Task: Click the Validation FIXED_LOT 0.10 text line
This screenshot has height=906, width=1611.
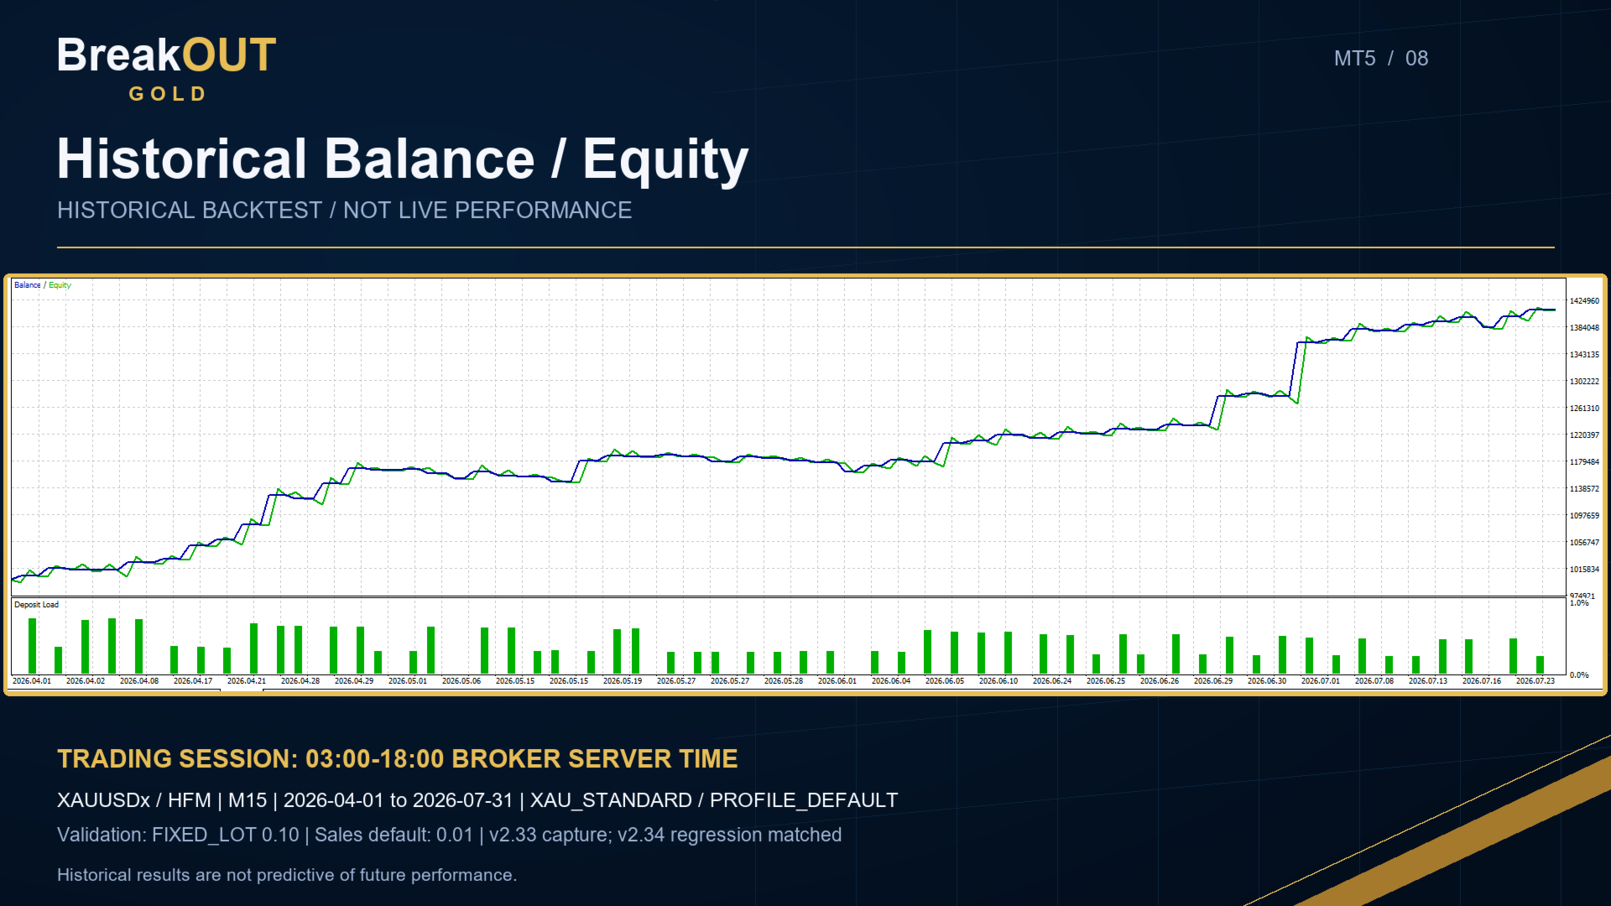Action: 450,836
